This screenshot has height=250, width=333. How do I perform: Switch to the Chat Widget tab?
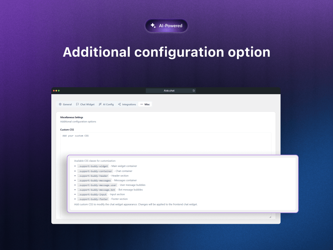(85, 104)
